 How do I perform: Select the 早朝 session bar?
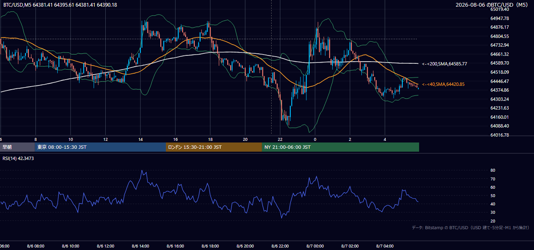click(18, 147)
